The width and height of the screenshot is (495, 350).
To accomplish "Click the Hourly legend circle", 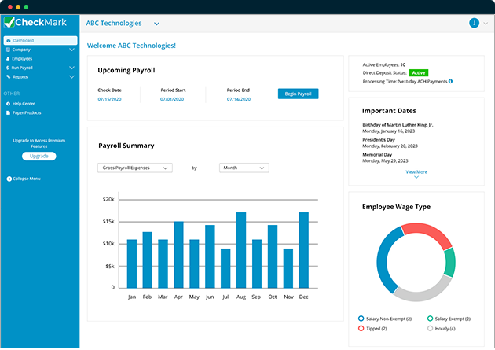I will click(430, 328).
